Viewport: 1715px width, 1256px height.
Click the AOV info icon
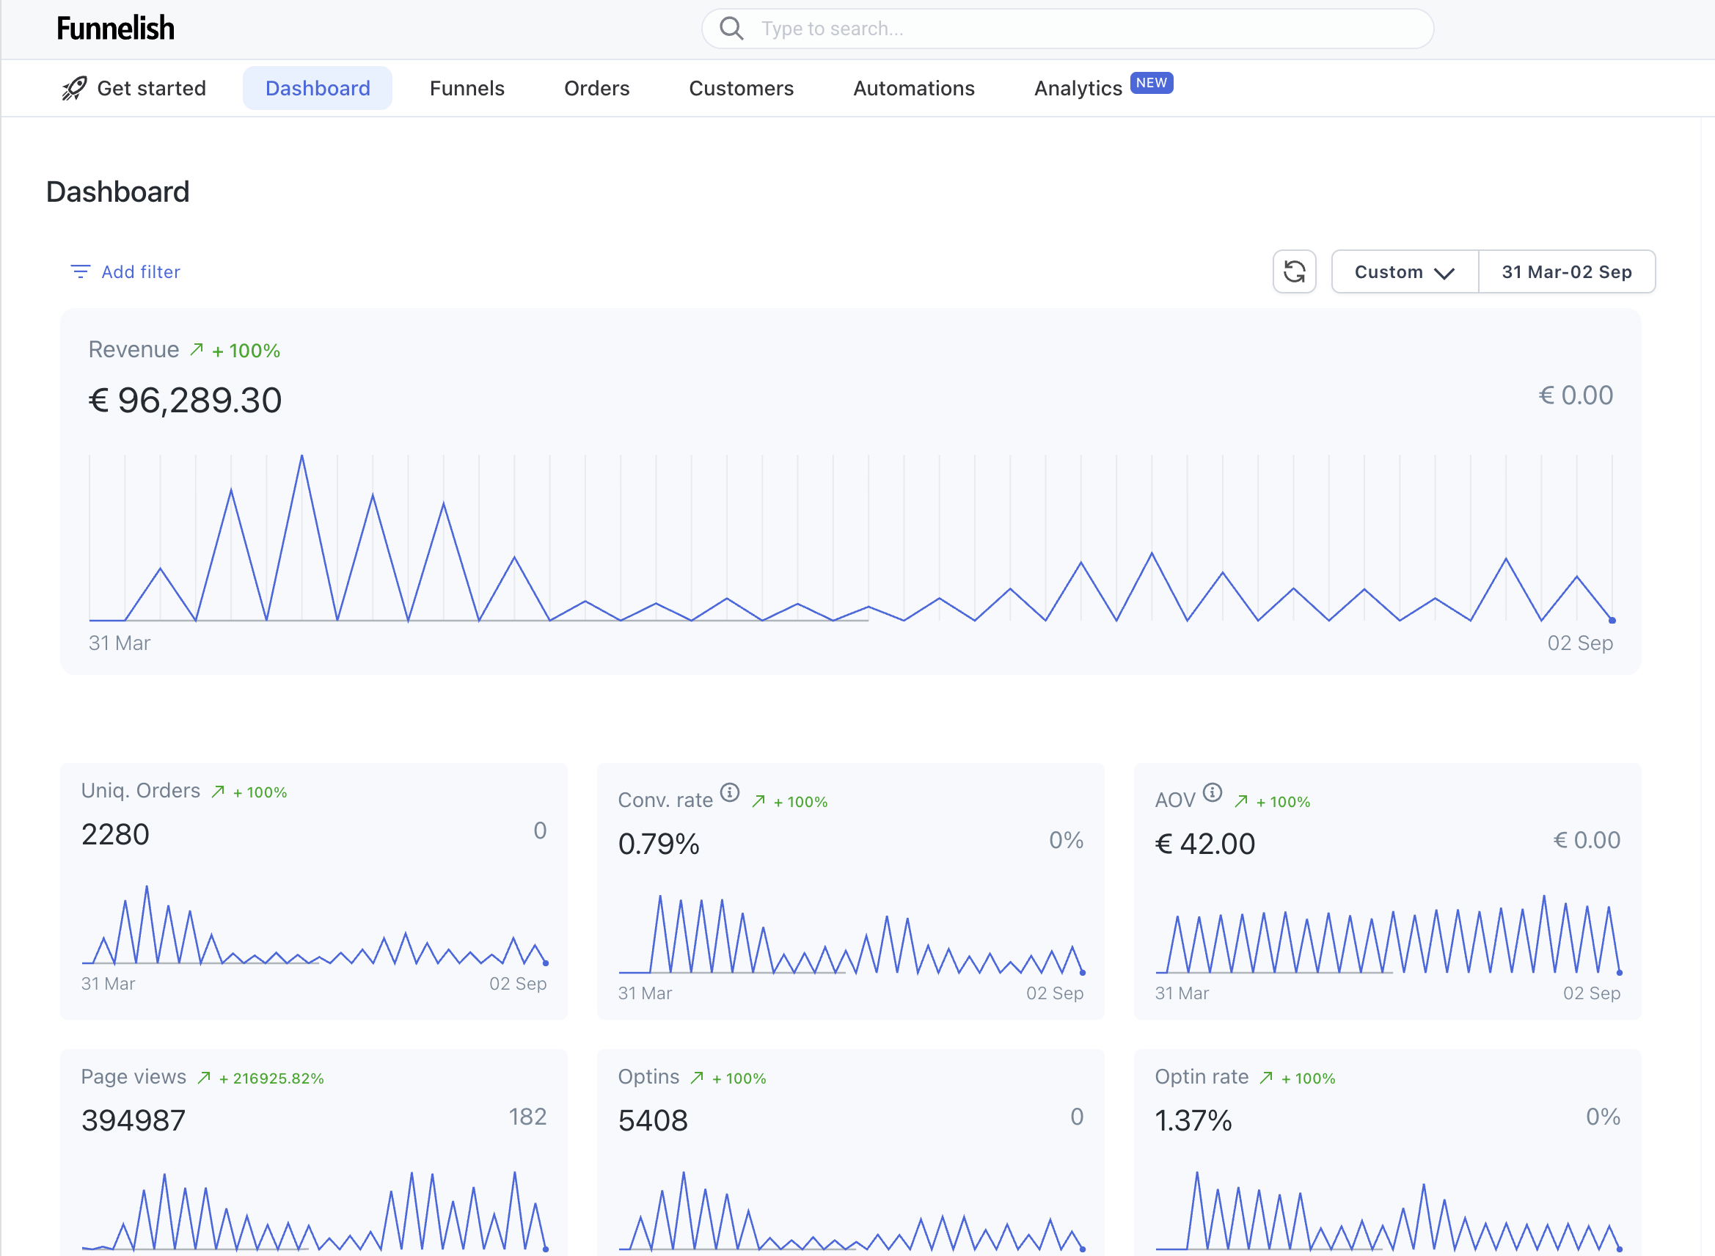(1213, 793)
